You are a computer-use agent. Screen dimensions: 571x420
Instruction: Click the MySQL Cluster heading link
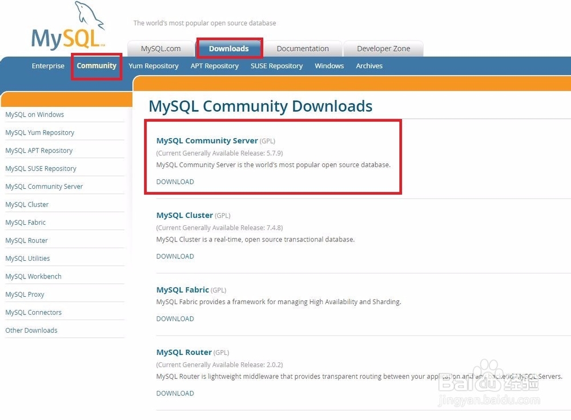184,215
